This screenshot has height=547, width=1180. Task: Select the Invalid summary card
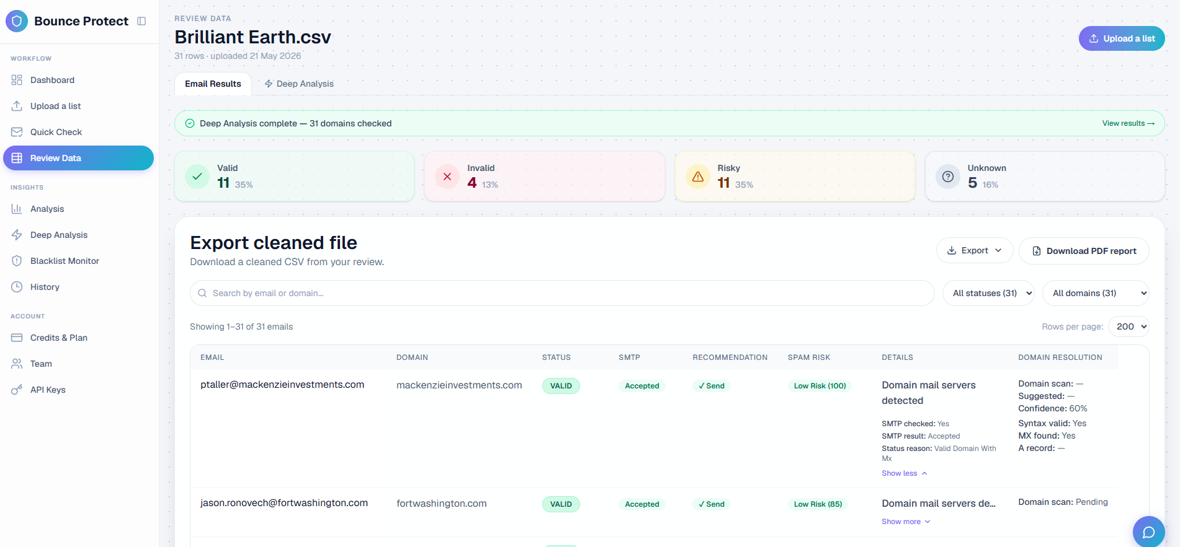(545, 177)
